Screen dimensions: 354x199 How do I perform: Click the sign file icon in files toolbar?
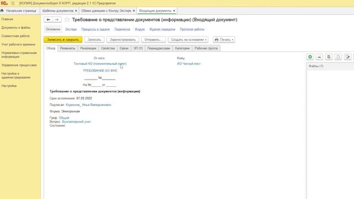coord(320,57)
